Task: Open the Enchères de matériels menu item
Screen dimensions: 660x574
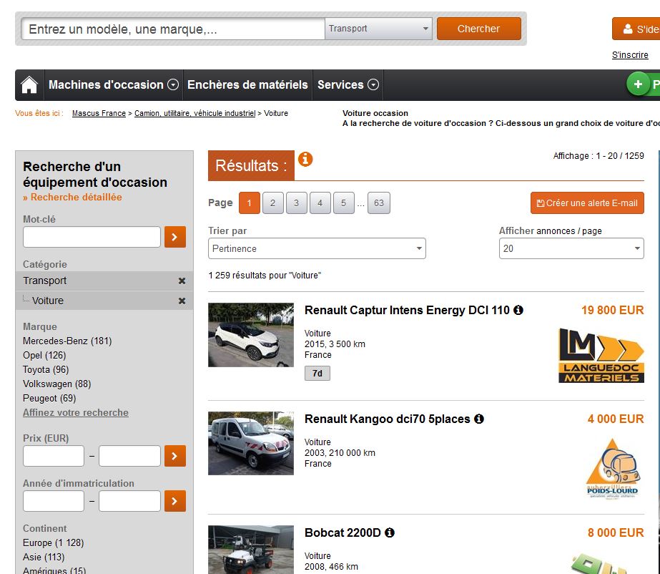Action: [x=247, y=84]
